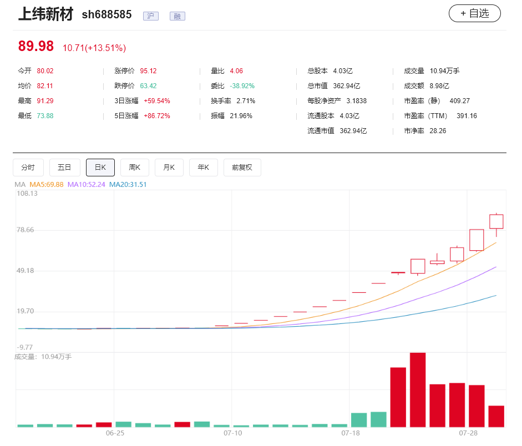View the 年K chart tab

coord(204,168)
